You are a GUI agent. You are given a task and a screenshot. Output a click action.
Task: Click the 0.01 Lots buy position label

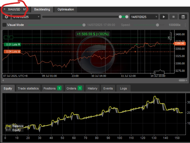[13, 44]
